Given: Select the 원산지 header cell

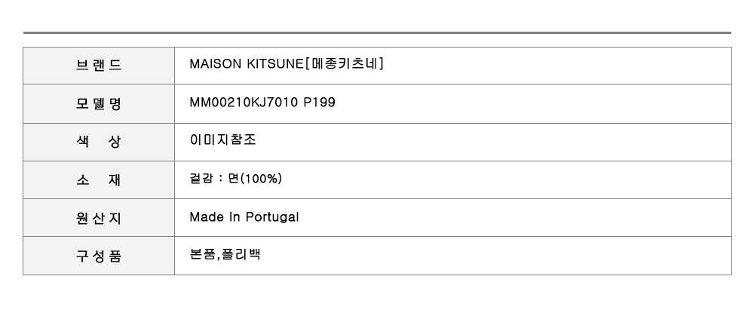Looking at the screenshot, I should pos(99,218).
